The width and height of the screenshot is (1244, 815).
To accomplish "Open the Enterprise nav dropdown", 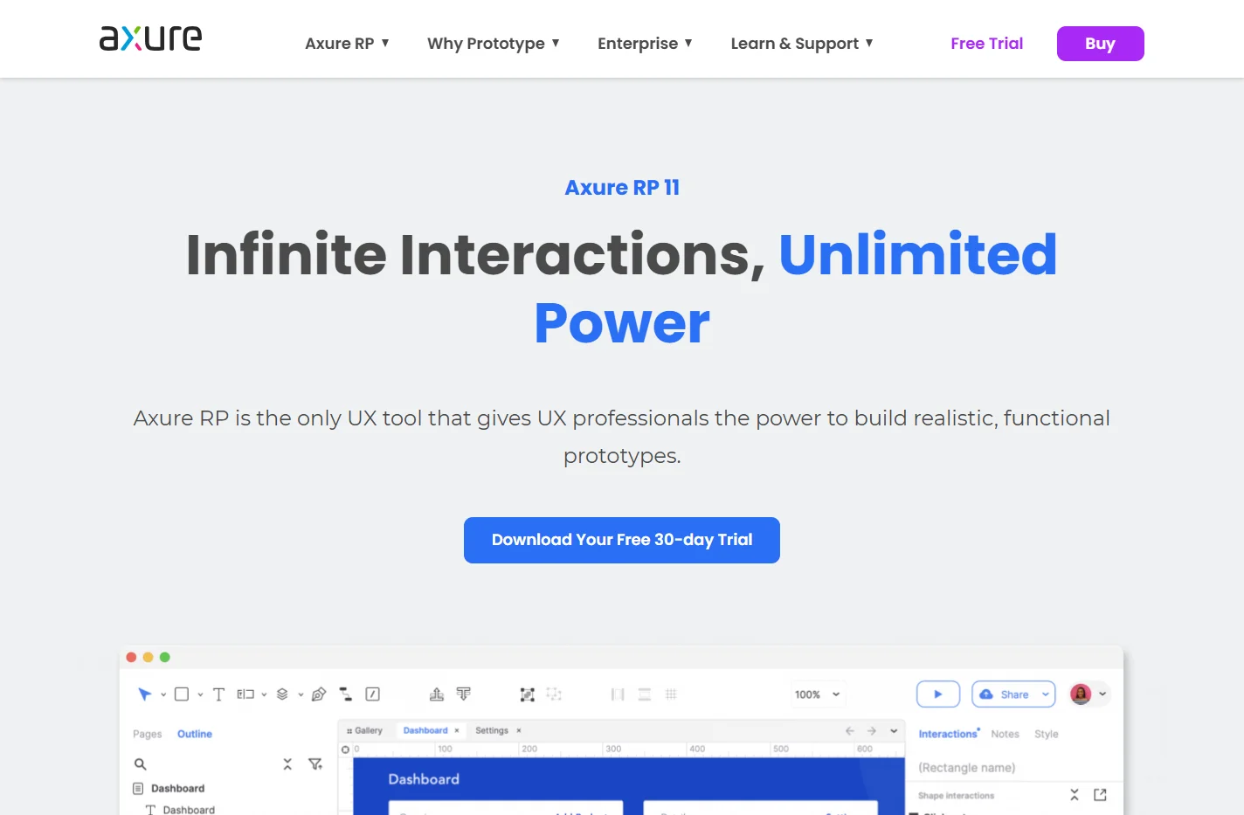I will coord(646,43).
